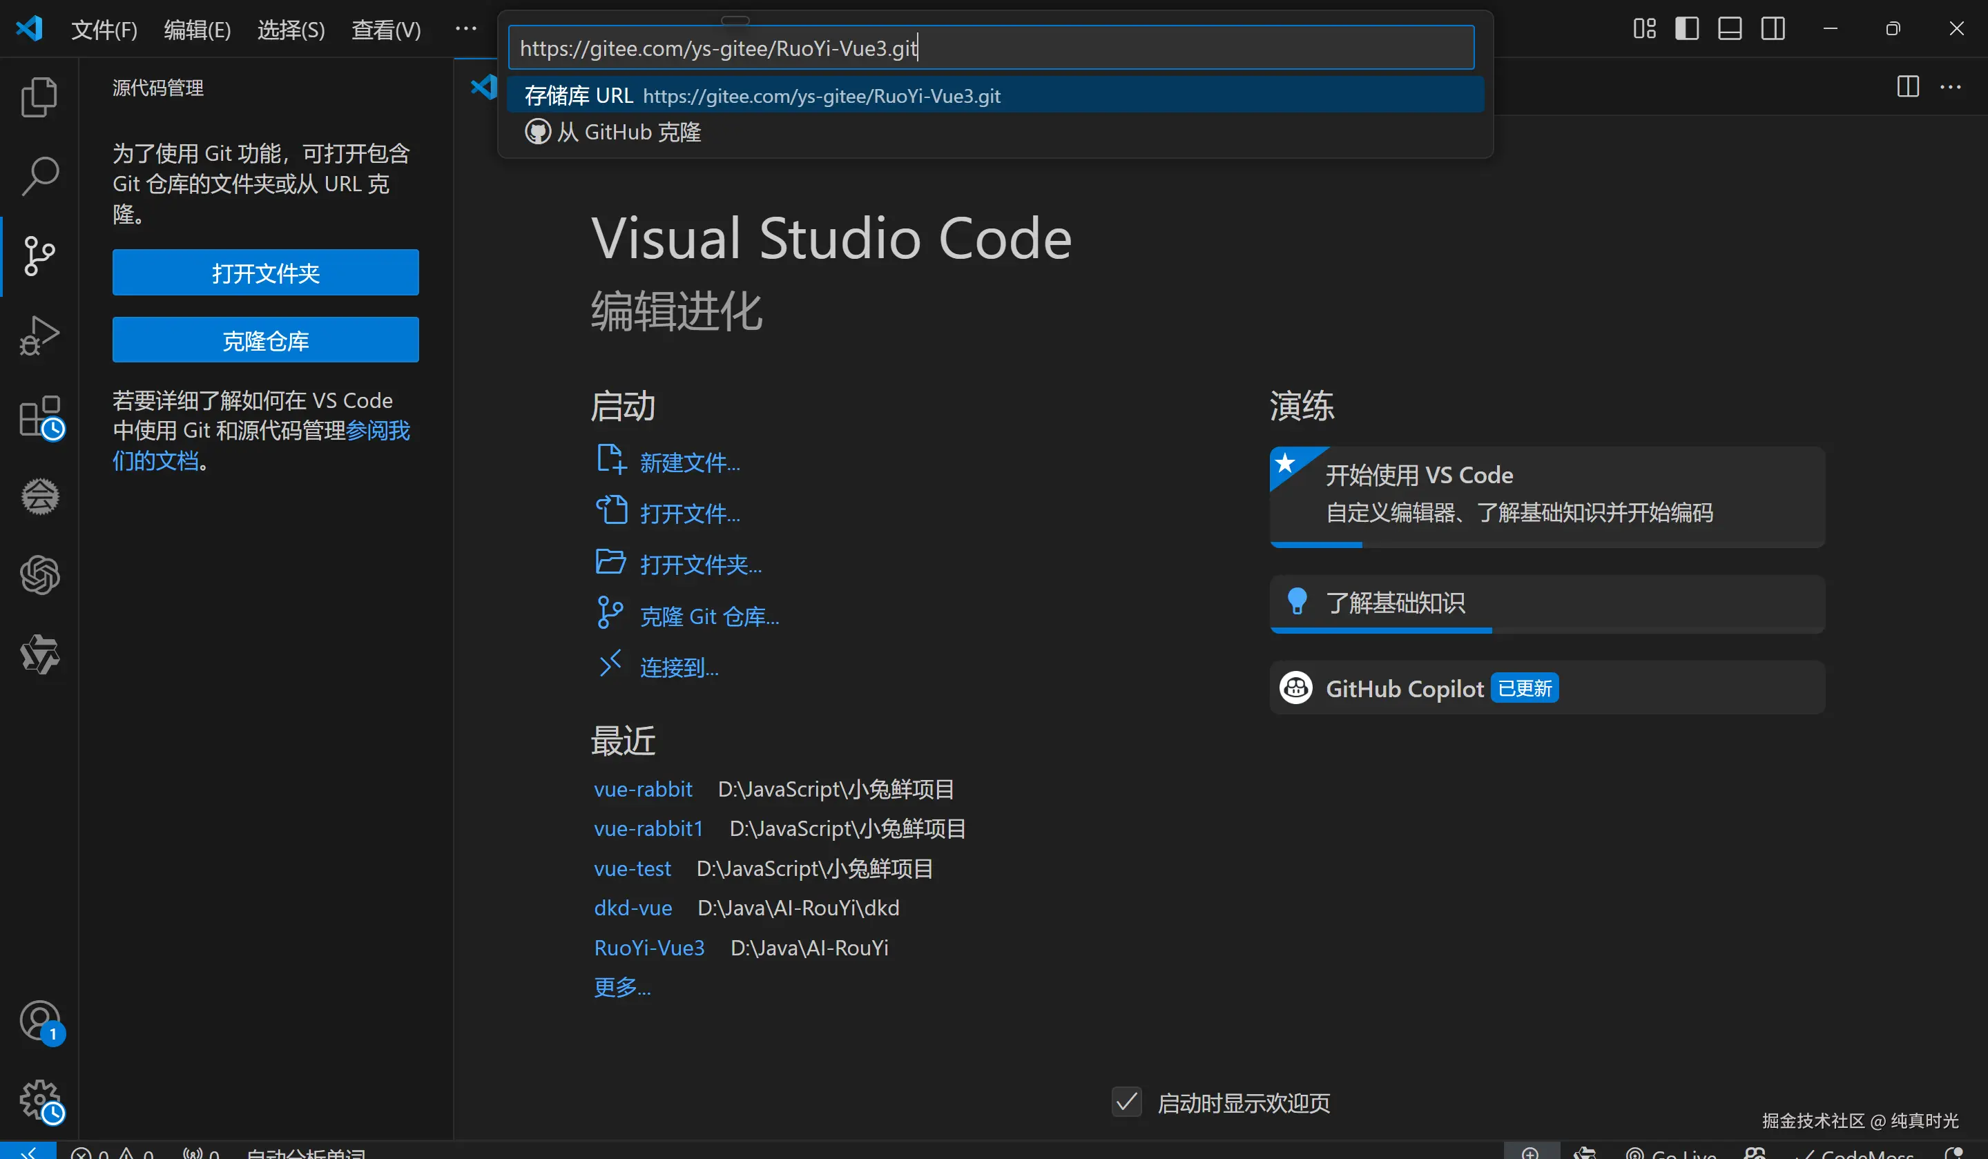
Task: Select the Source Control activity icon
Action: pyautogui.click(x=39, y=256)
